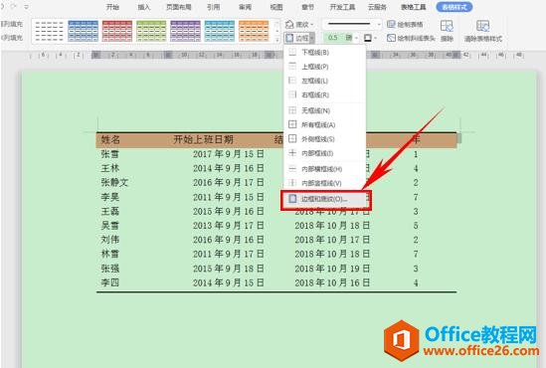Choose 右框线(R) from border menu
Viewport: 546px width, 368px height.
click(x=324, y=94)
